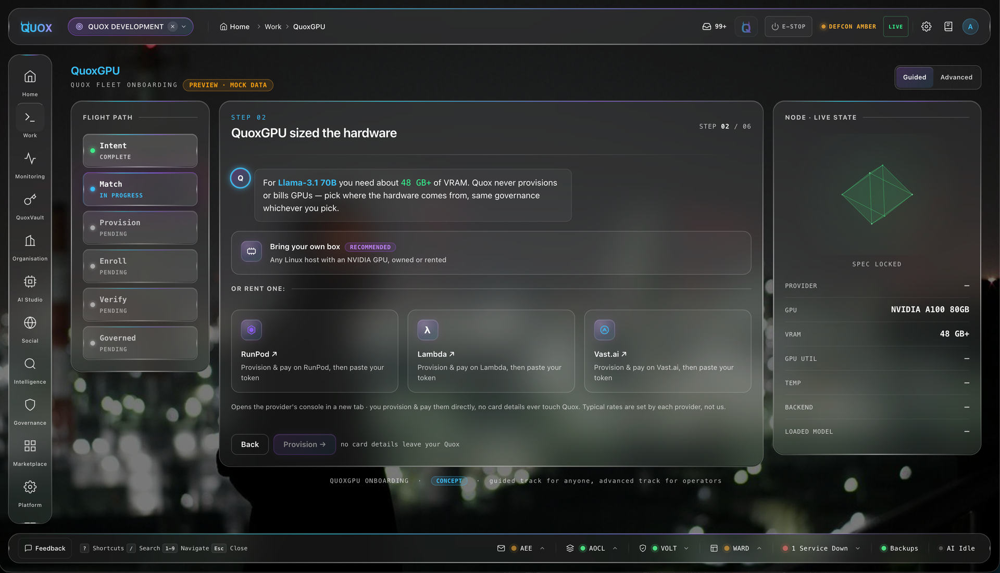
Task: Click the mail icon beside AEE
Action: [x=501, y=548]
